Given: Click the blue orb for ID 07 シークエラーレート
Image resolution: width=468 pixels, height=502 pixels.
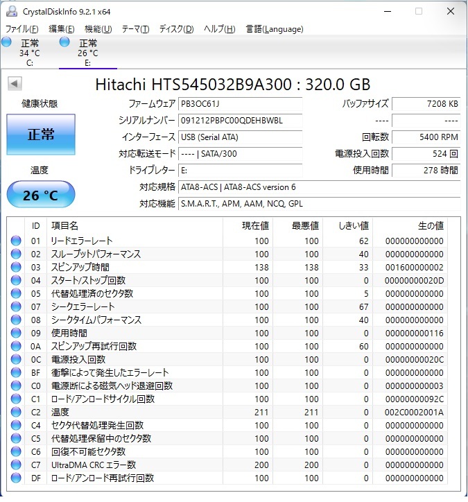Looking at the screenshot, I should point(16,306).
